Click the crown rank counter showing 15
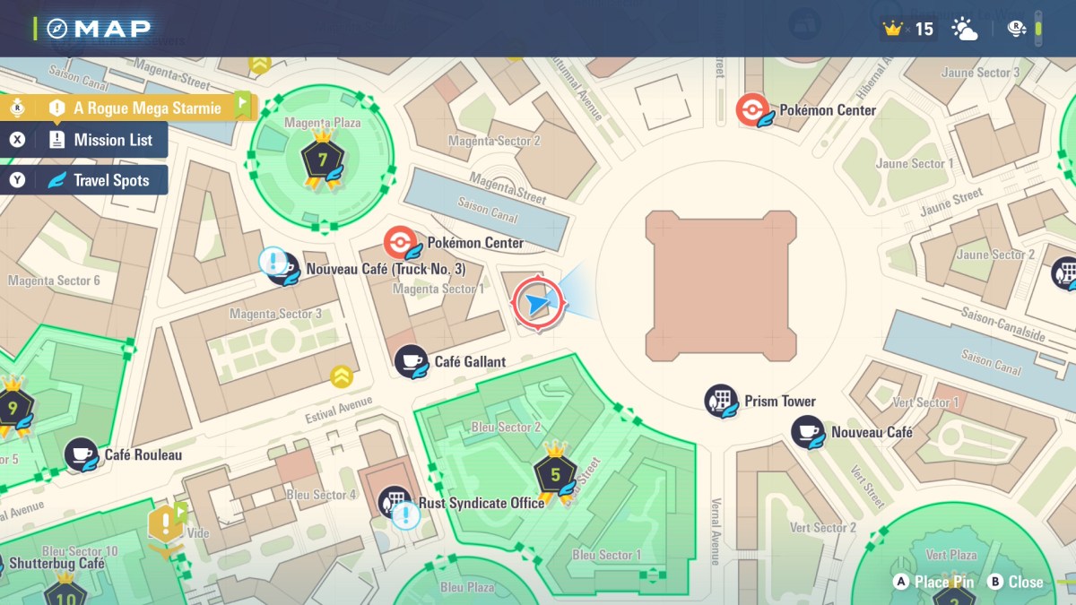Viewport: 1076px width, 605px height. coord(908,30)
